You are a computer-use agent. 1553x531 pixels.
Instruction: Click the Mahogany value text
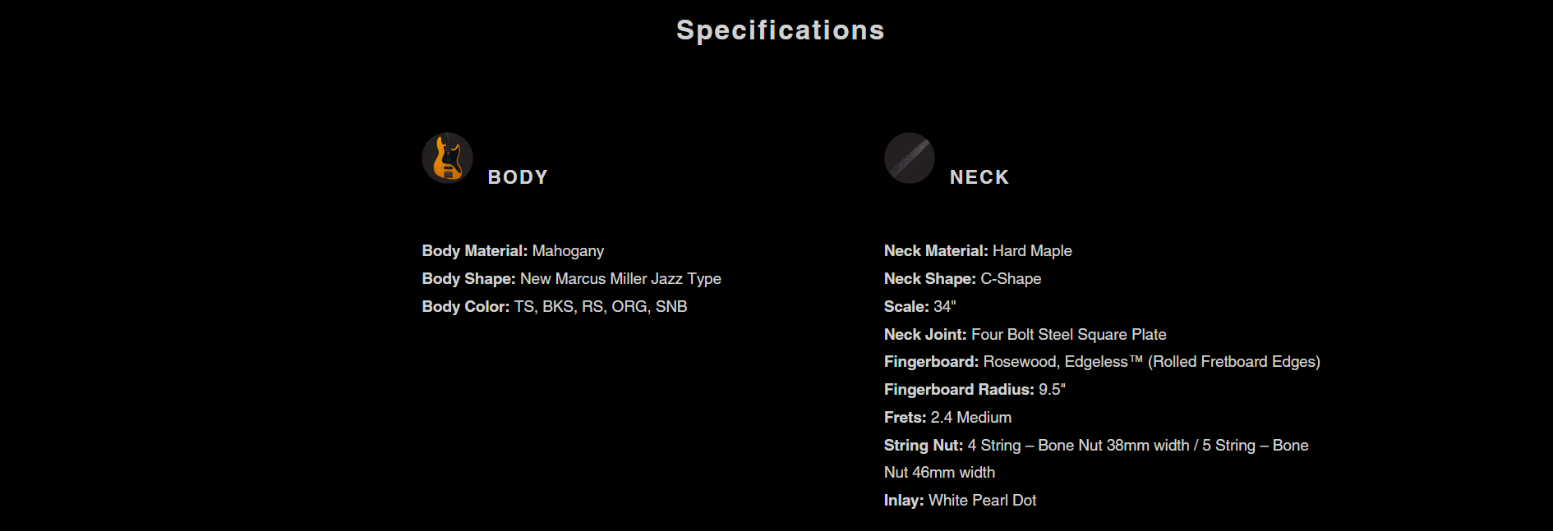[x=568, y=251]
